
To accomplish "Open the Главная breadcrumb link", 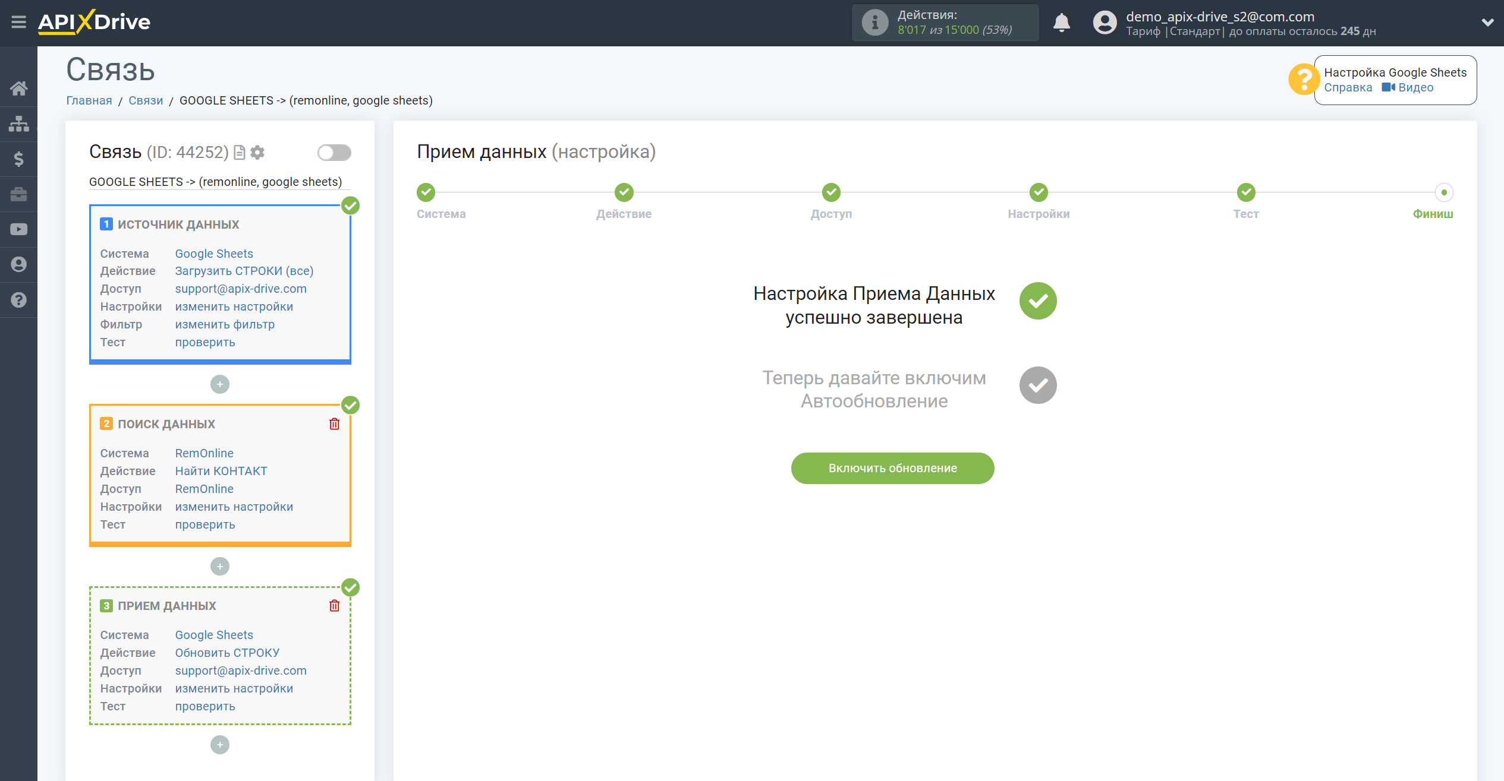I will click(89, 100).
